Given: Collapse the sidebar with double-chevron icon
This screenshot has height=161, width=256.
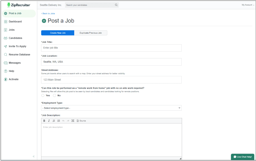Looking at the screenshot, I should 34,156.
